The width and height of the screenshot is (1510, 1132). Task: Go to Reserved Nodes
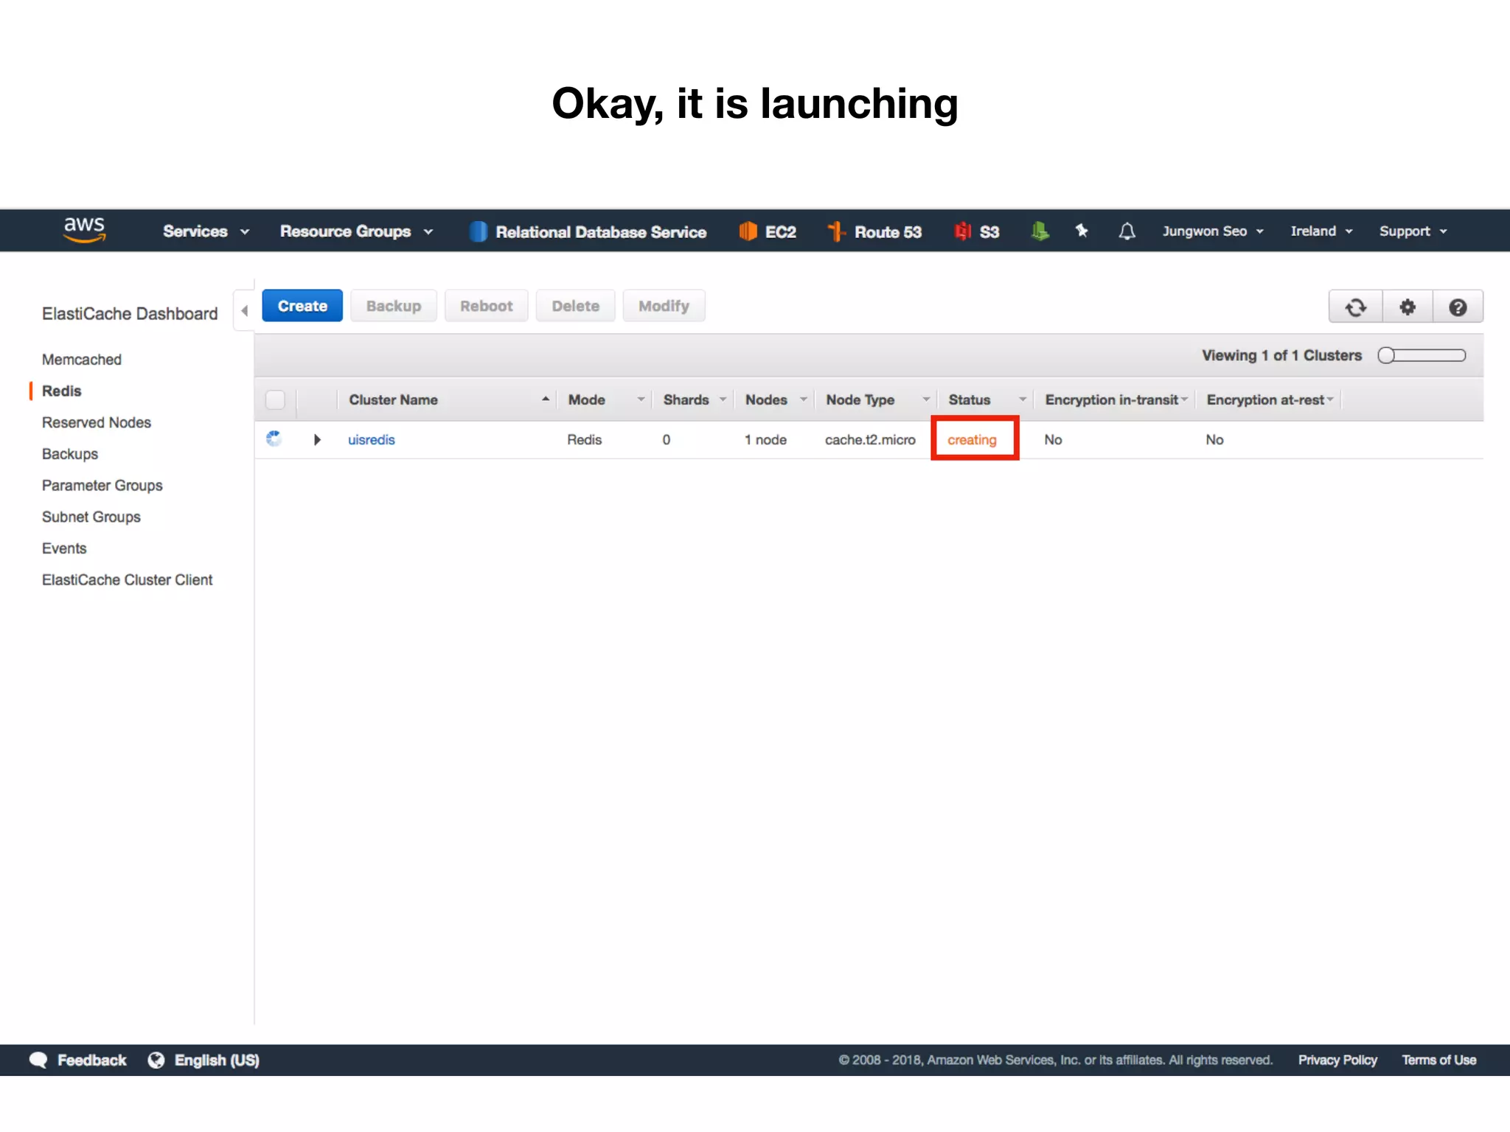point(97,423)
